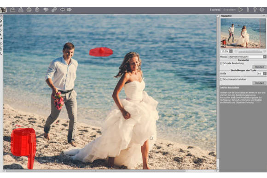Select the Hand tool in the left toolbar
Screen dimensions: 267x178
1,49
